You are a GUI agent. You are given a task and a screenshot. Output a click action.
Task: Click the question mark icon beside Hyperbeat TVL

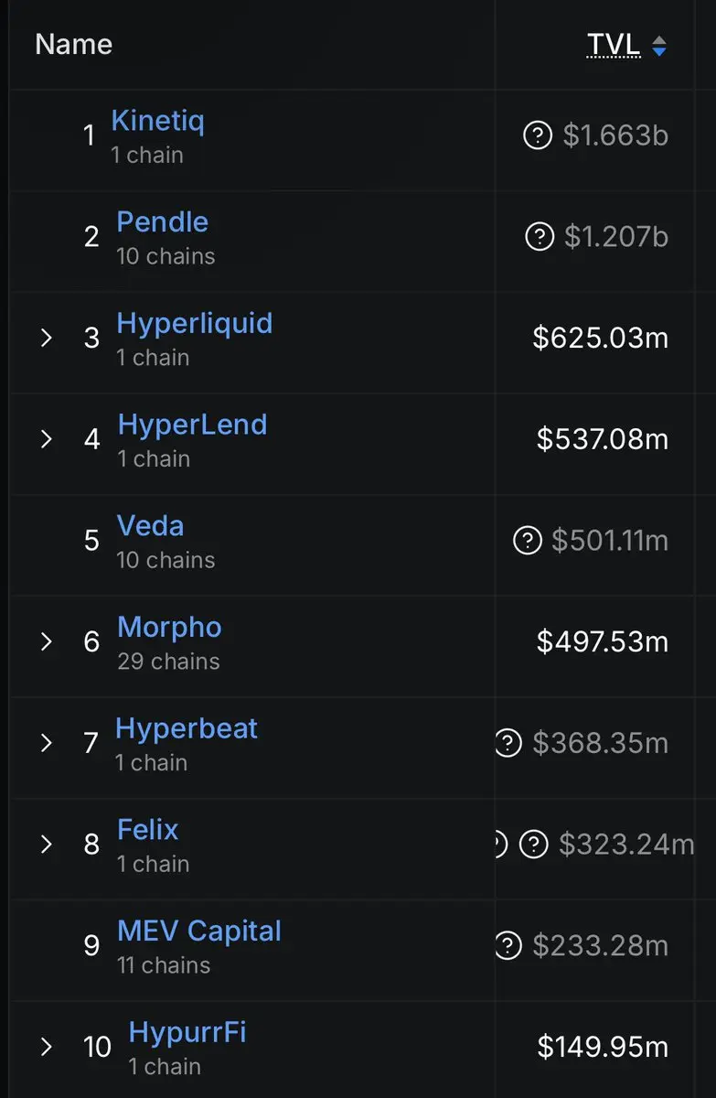[x=508, y=744]
